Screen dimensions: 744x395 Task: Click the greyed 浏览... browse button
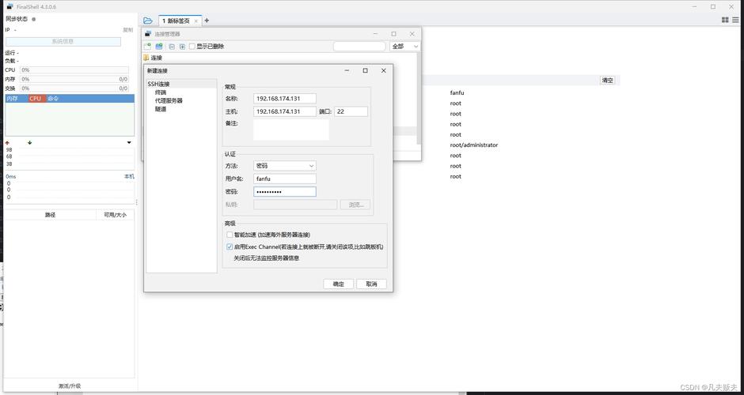[x=355, y=205]
